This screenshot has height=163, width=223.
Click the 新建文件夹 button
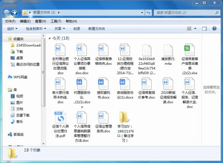click(x=96, y=29)
